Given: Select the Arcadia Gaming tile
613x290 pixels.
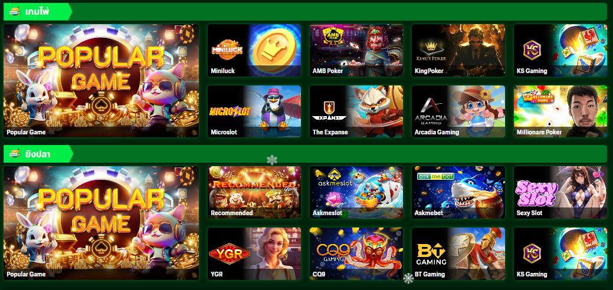Looking at the screenshot, I should tap(458, 111).
